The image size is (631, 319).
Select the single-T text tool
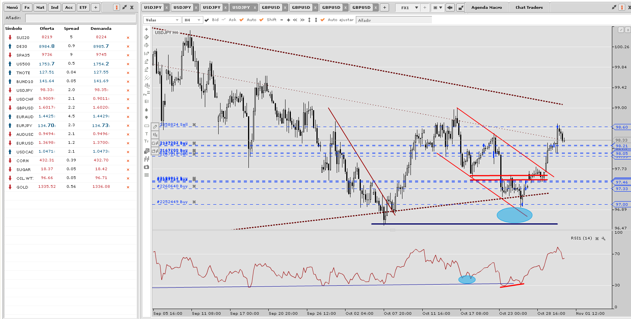[x=146, y=134]
